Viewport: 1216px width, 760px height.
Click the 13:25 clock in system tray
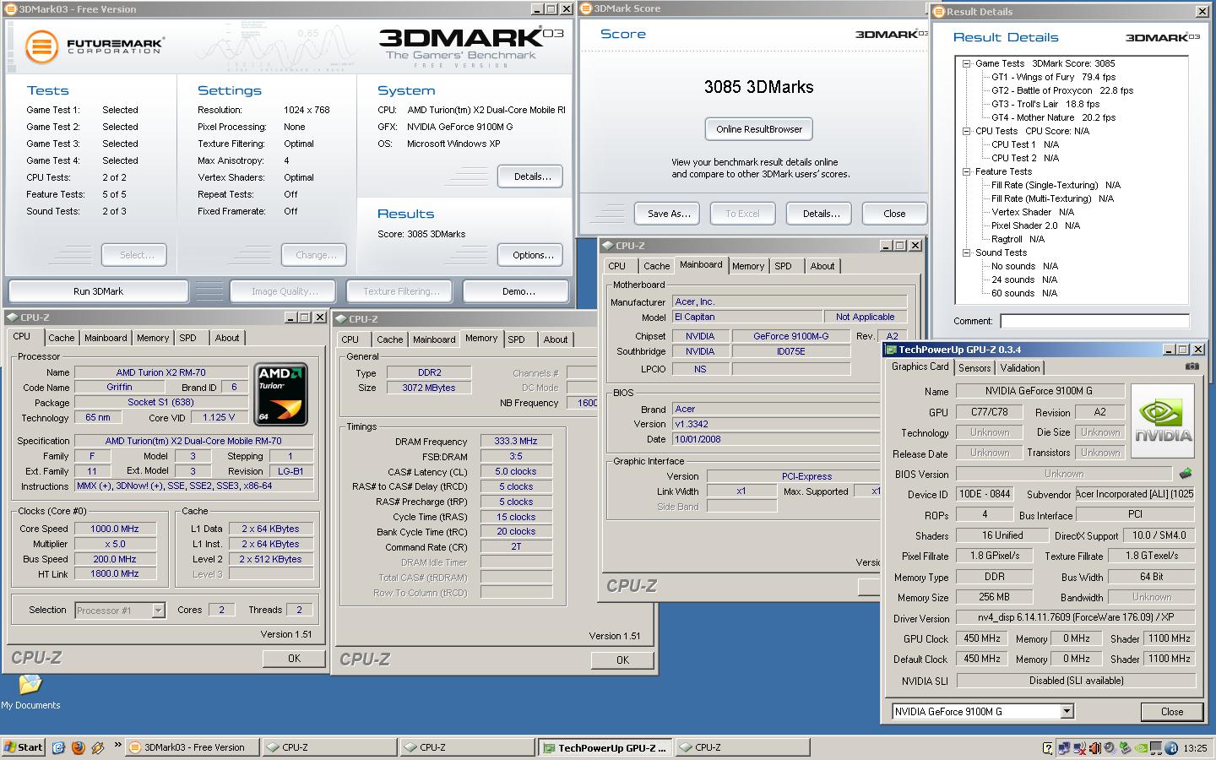(1195, 748)
